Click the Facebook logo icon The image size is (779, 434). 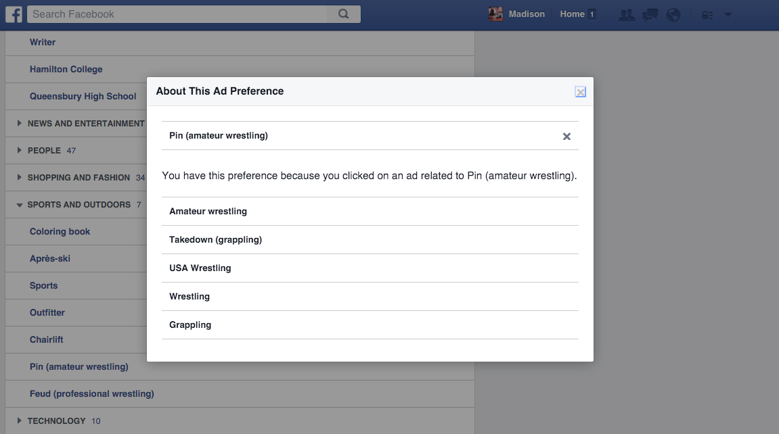coord(14,14)
